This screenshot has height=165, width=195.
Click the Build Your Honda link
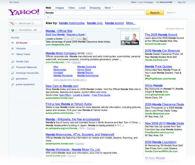[55, 34]
